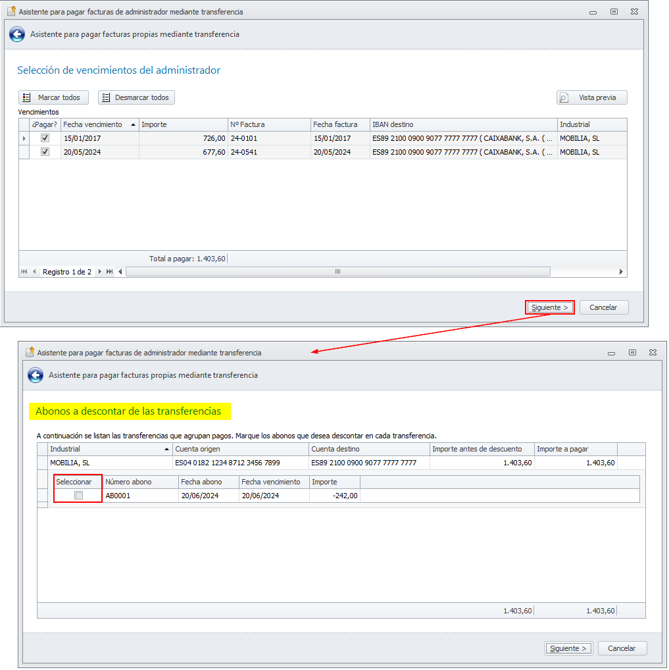
Task: Select the credit number cell AB0001
Action: point(141,496)
